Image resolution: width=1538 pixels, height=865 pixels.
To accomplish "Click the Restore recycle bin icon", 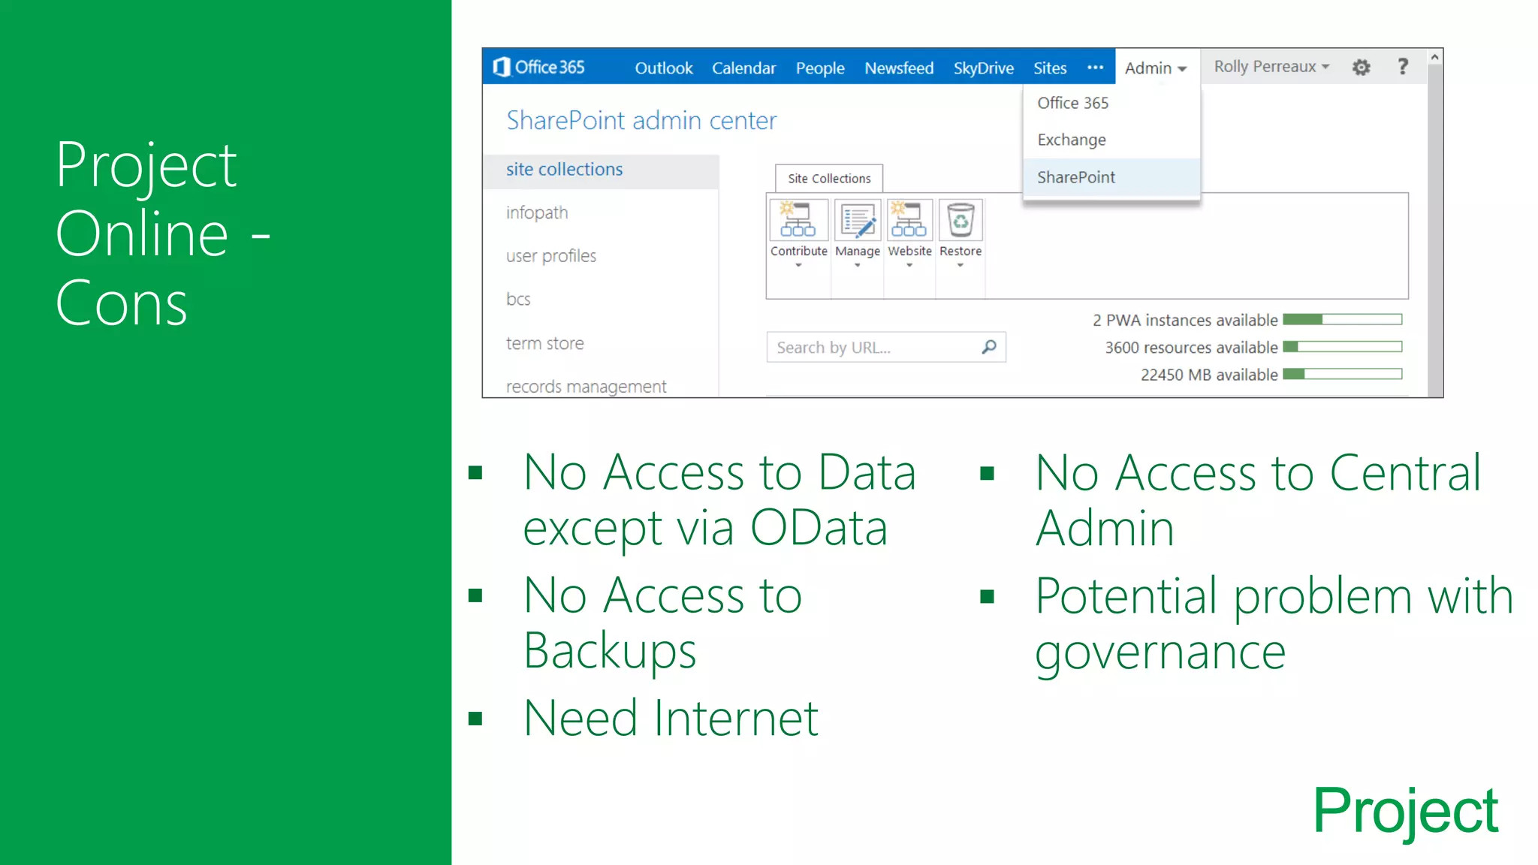I will tap(960, 220).
